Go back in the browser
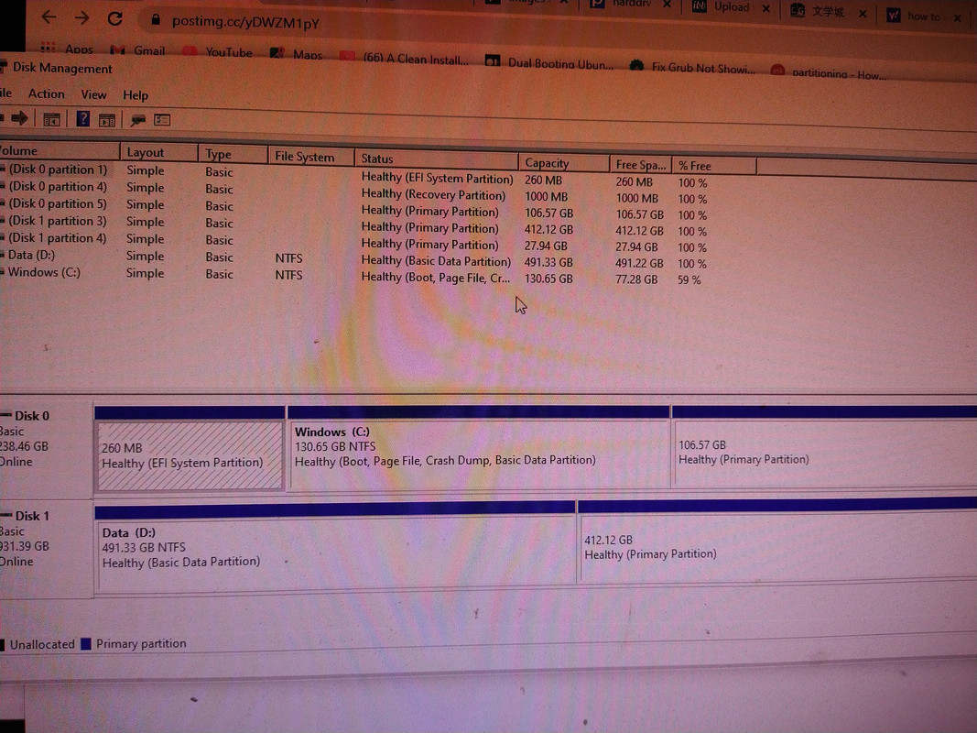 click(49, 17)
